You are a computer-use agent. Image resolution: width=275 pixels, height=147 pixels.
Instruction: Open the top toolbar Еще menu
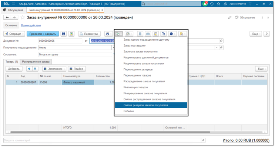256,34
